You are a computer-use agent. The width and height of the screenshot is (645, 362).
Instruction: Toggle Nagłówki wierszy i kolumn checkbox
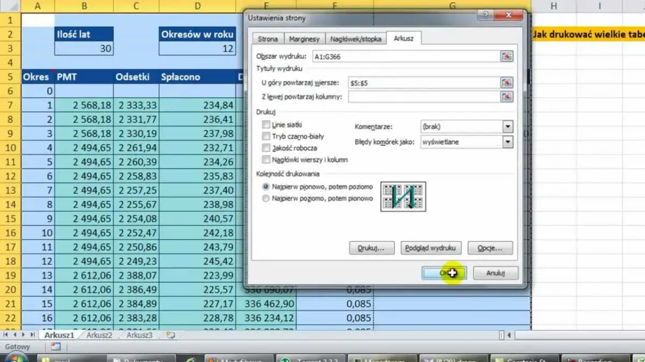coord(266,160)
